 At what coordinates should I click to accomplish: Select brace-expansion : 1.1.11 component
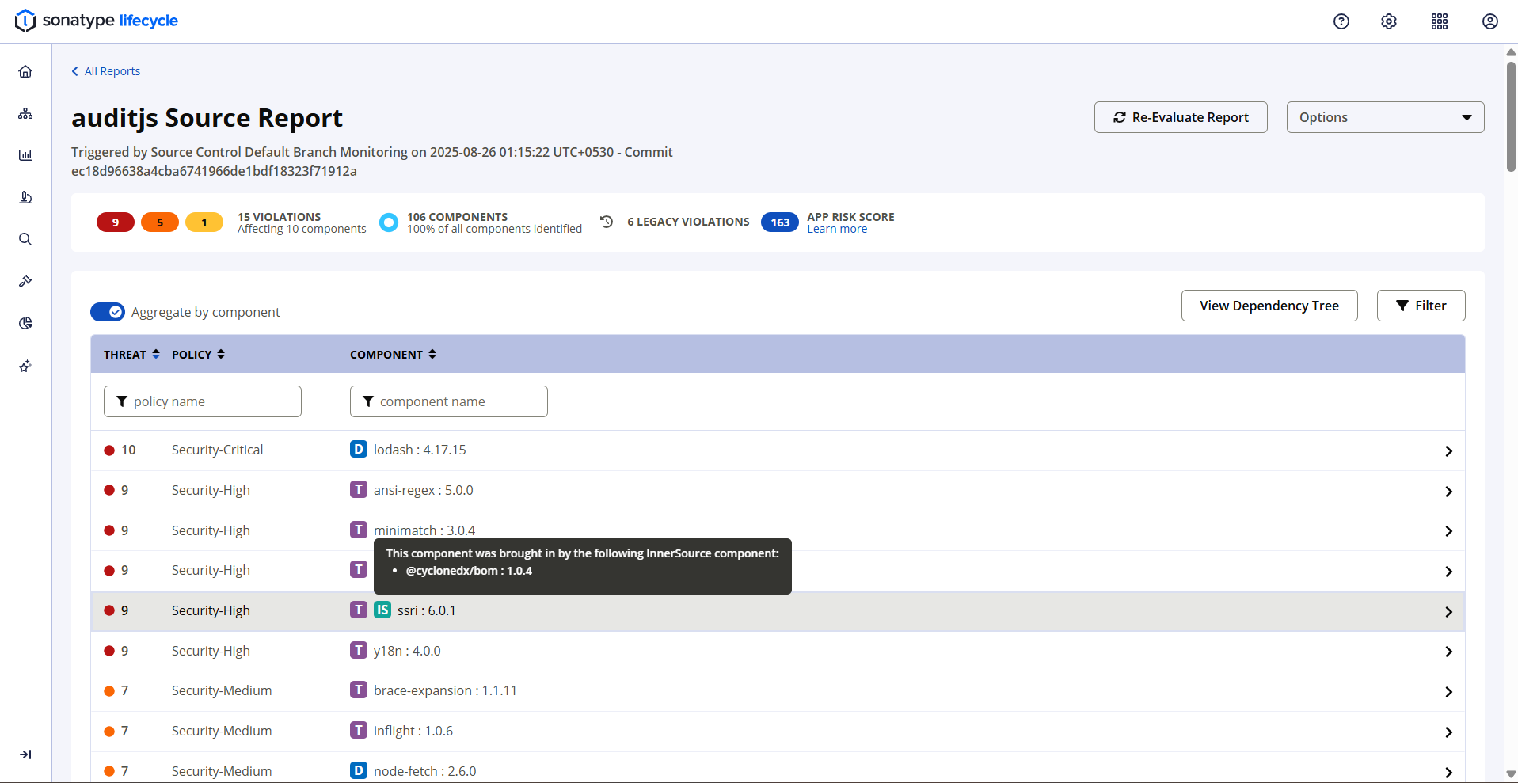[445, 690]
